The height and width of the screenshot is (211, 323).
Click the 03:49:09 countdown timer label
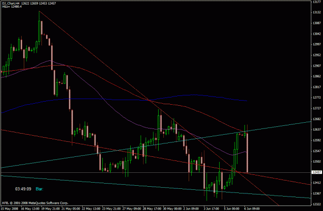(x=23, y=189)
